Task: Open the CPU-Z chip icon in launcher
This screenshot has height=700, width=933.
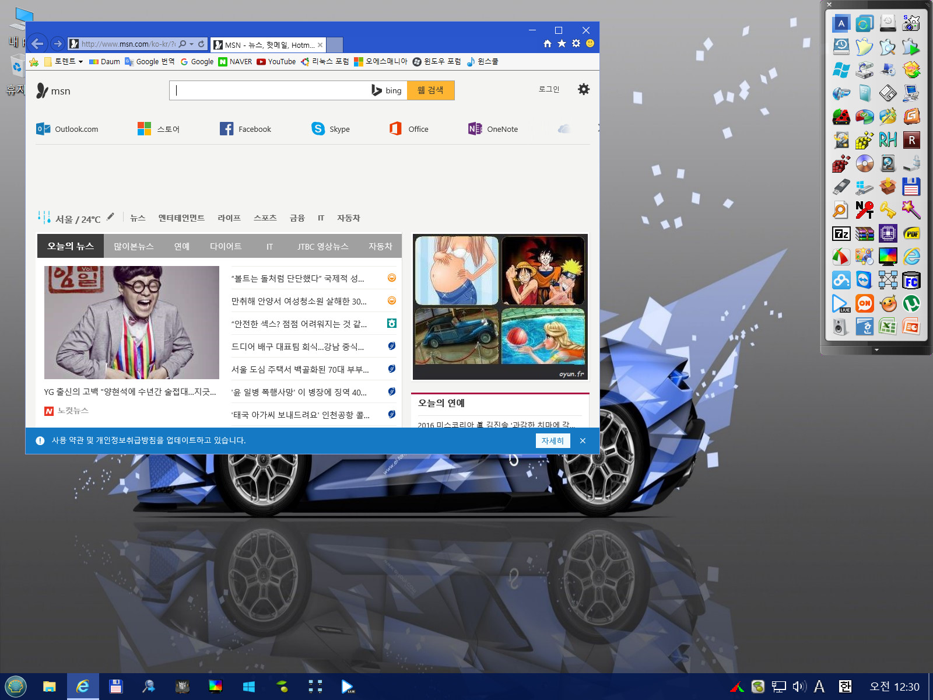Action: [x=888, y=234]
